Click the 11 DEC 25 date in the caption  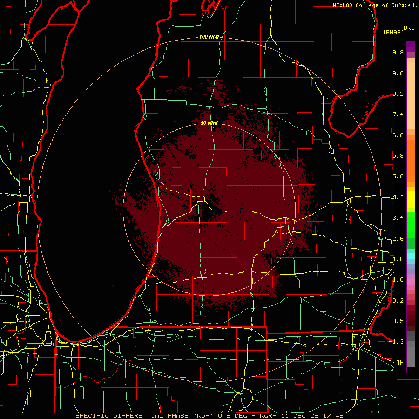(301, 416)
